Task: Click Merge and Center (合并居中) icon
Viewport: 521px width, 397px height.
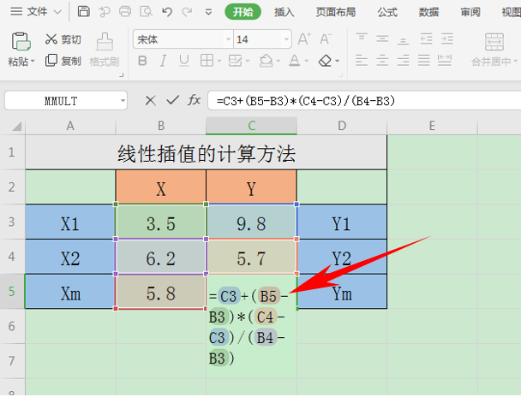Action: pos(494,42)
